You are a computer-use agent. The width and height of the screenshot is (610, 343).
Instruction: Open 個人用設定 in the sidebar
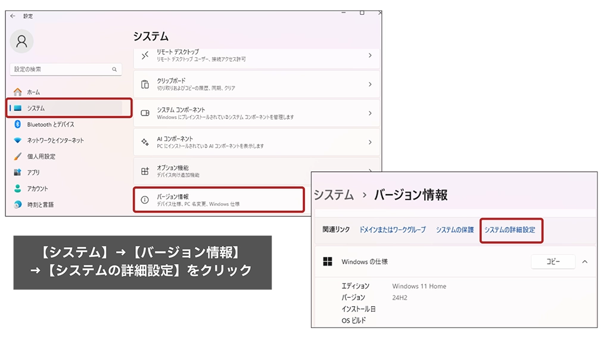[x=41, y=157]
